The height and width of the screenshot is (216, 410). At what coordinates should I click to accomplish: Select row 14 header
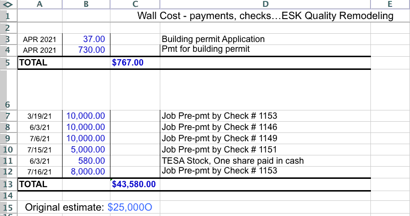click(x=8, y=195)
